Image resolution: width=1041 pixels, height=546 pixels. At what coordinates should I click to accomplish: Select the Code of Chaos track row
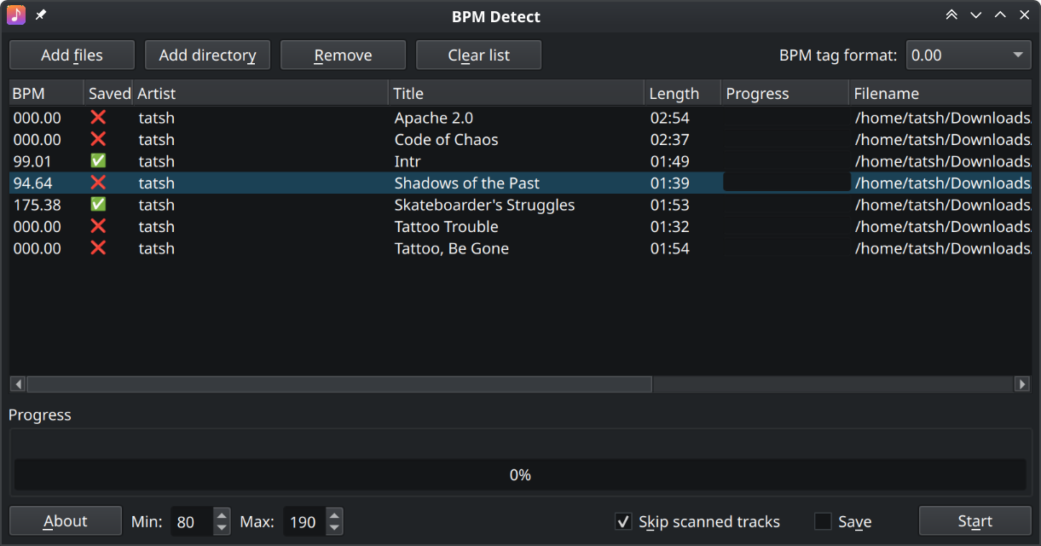520,140
